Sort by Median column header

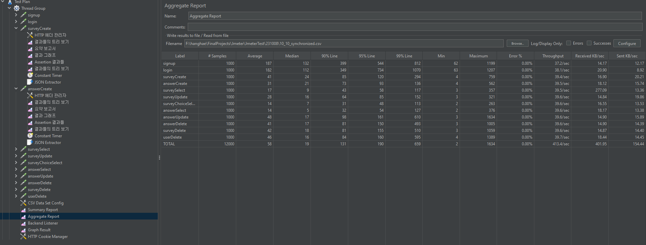pos(292,56)
